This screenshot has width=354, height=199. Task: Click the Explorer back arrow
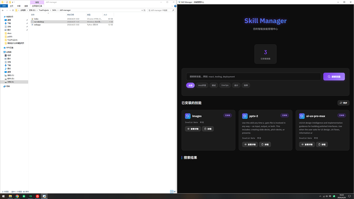click(x=3, y=10)
